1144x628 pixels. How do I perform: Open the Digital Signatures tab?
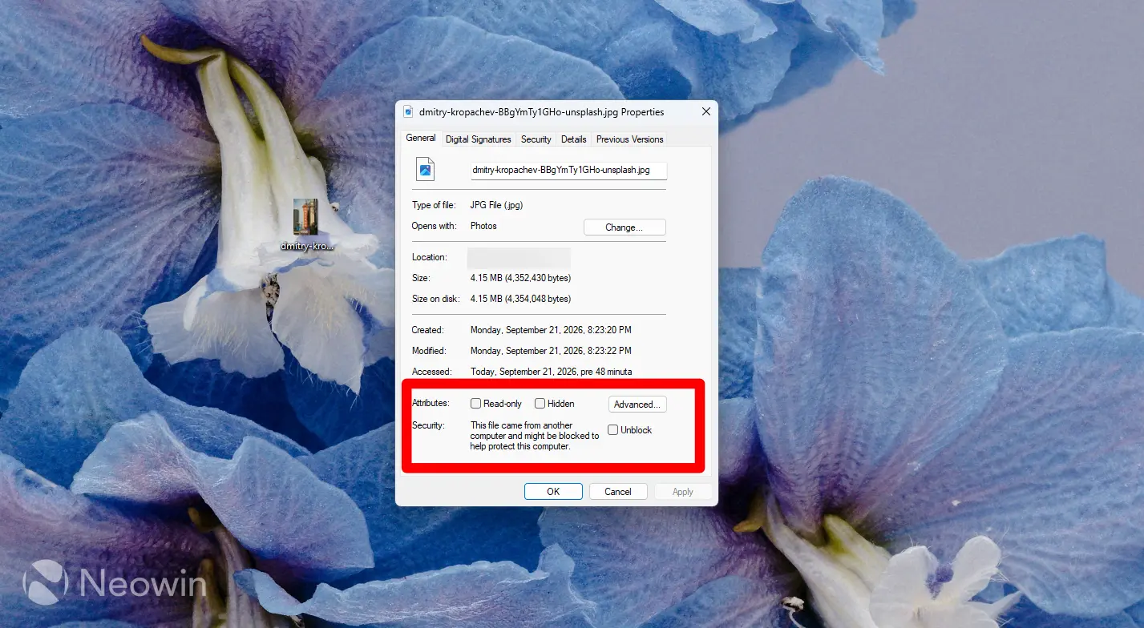tap(479, 139)
